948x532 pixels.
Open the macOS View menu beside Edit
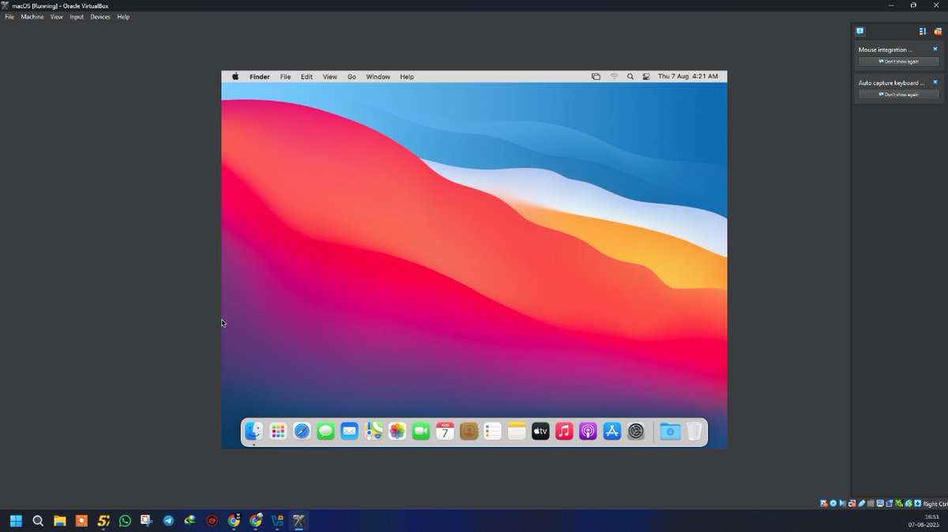330,77
